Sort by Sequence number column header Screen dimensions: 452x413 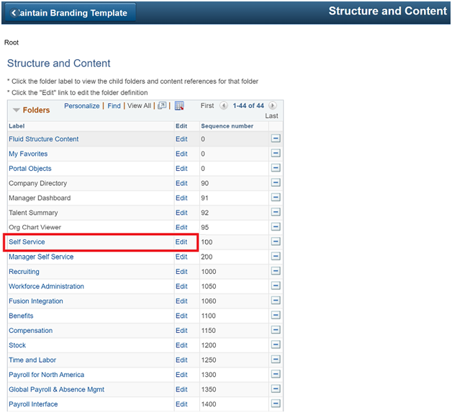tap(227, 126)
